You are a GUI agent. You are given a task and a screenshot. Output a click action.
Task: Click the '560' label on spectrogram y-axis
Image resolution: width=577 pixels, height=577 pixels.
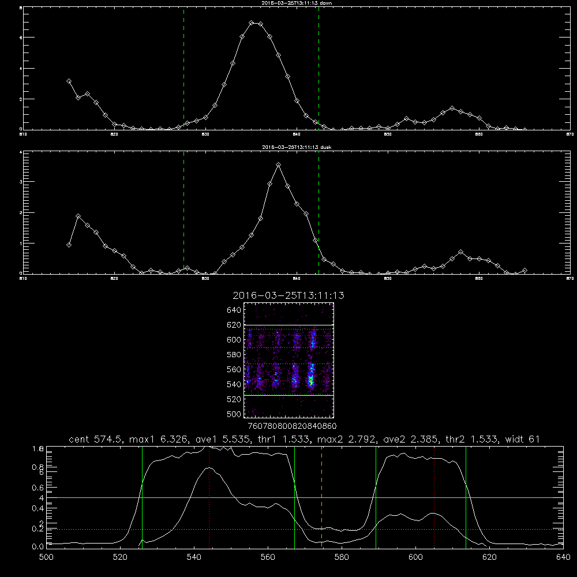(x=234, y=369)
